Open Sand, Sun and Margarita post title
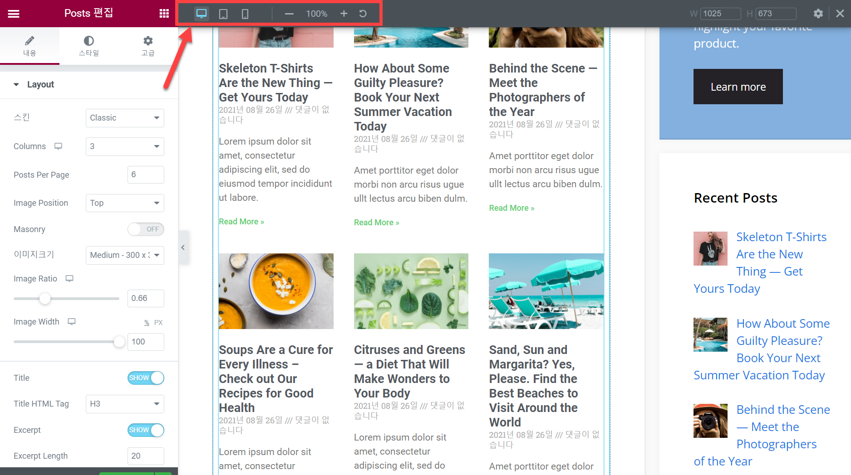The height and width of the screenshot is (475, 851). coord(533,386)
